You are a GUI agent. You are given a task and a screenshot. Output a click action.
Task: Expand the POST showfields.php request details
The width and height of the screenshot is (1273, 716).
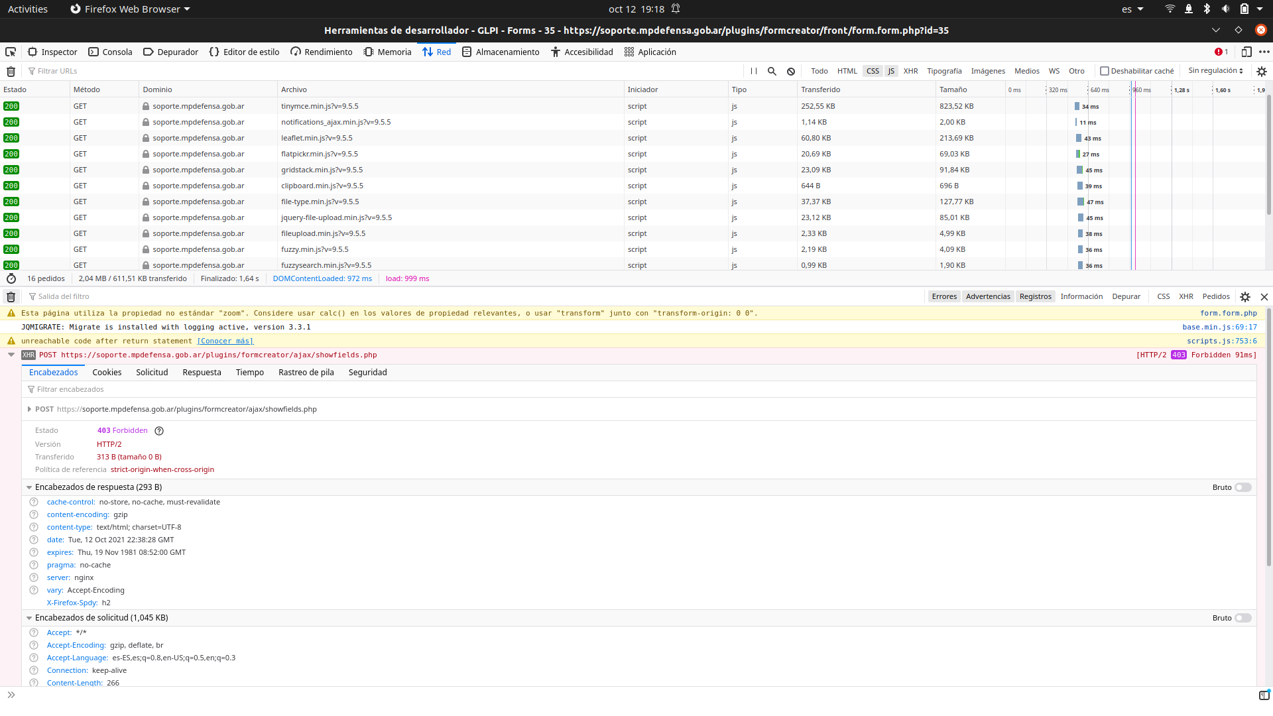11,355
